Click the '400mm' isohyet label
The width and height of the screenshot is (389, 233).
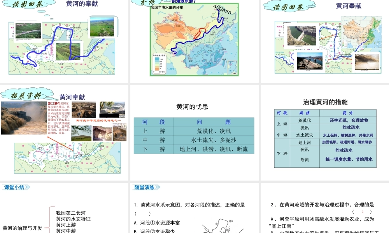(222, 9)
